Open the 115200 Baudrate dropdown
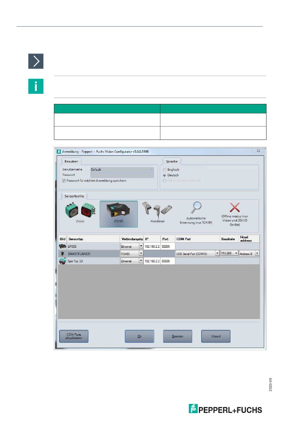Image resolution: width=301 pixels, height=429 pixels. [x=236, y=253]
